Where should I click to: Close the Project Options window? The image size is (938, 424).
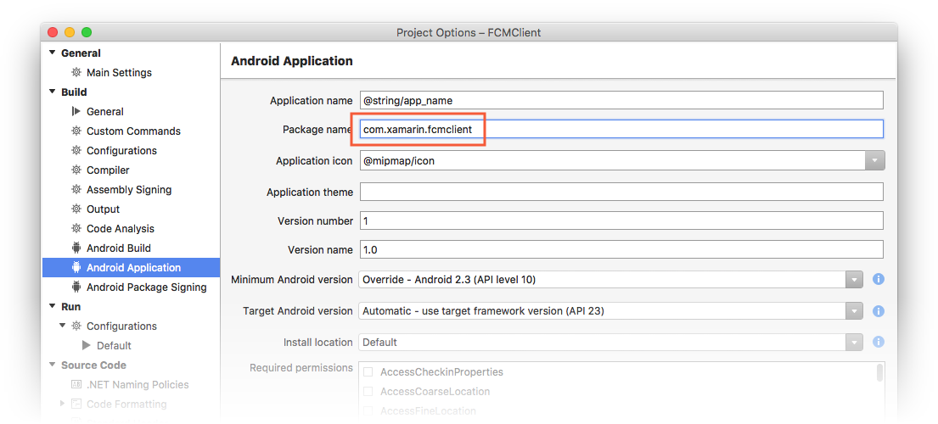pos(53,32)
